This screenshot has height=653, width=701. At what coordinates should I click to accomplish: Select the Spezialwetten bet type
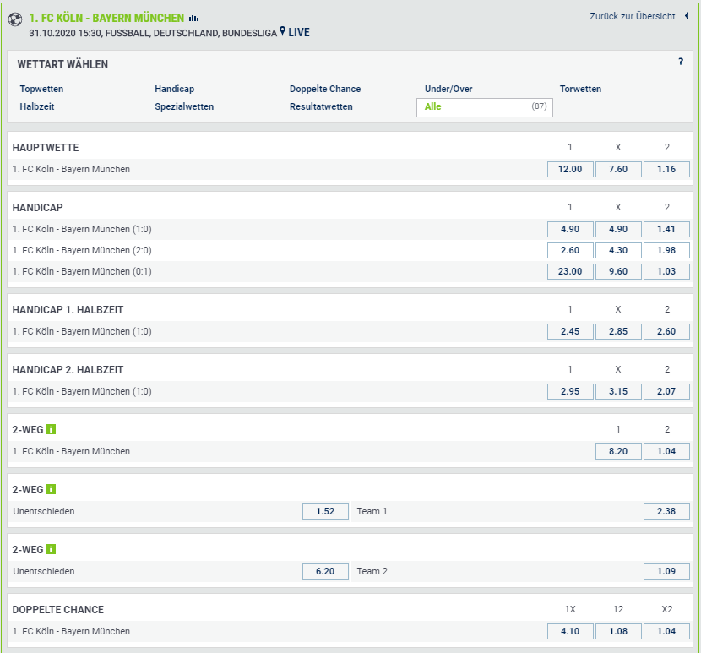(x=184, y=106)
